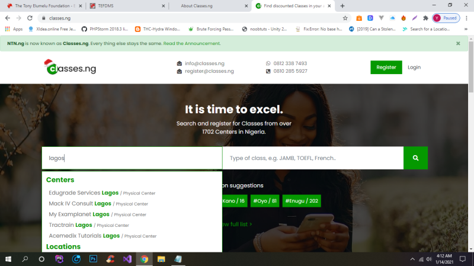The width and height of the screenshot is (474, 266).
Task: Show hidden system tray icons
Action: pyautogui.click(x=412, y=259)
